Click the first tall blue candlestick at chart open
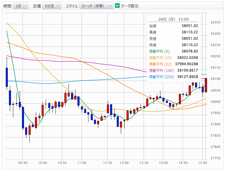Image resolution: width=226 pixels, height=170 pixels. pyautogui.click(x=7, y=77)
